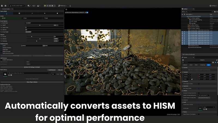Open the viewport options hamburger icon
The image size is (218, 123).
[x=66, y=10]
